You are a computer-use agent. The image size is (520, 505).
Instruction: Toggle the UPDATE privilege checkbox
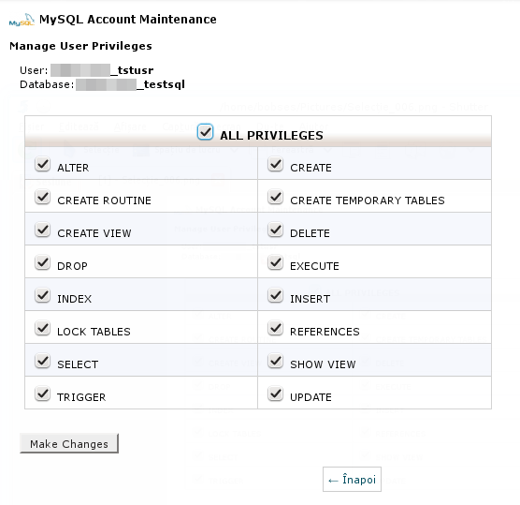click(276, 394)
